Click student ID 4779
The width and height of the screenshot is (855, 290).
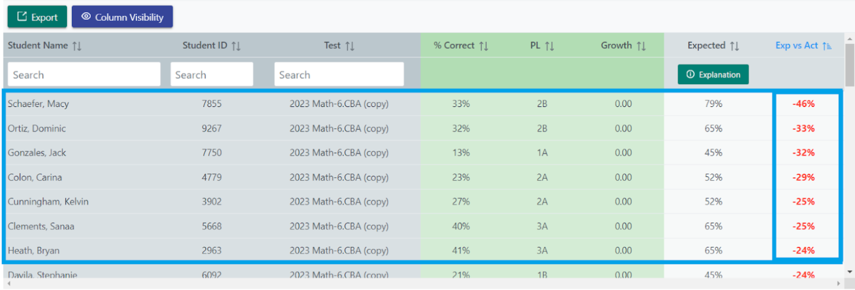pos(211,177)
